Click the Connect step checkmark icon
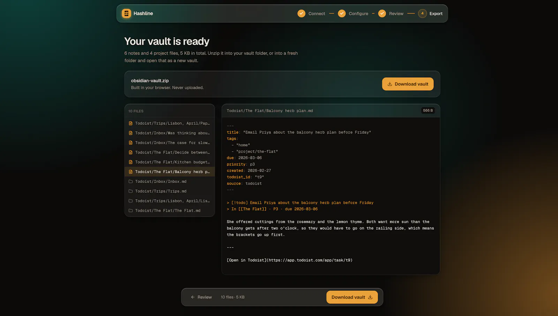The image size is (558, 316). (x=301, y=14)
